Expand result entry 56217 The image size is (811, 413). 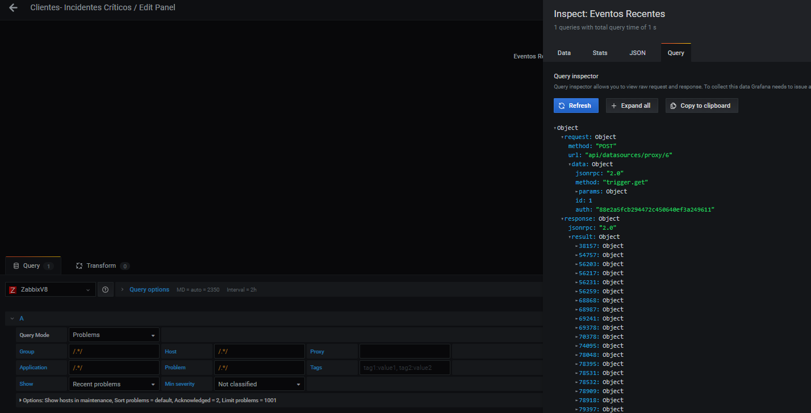[x=577, y=273]
